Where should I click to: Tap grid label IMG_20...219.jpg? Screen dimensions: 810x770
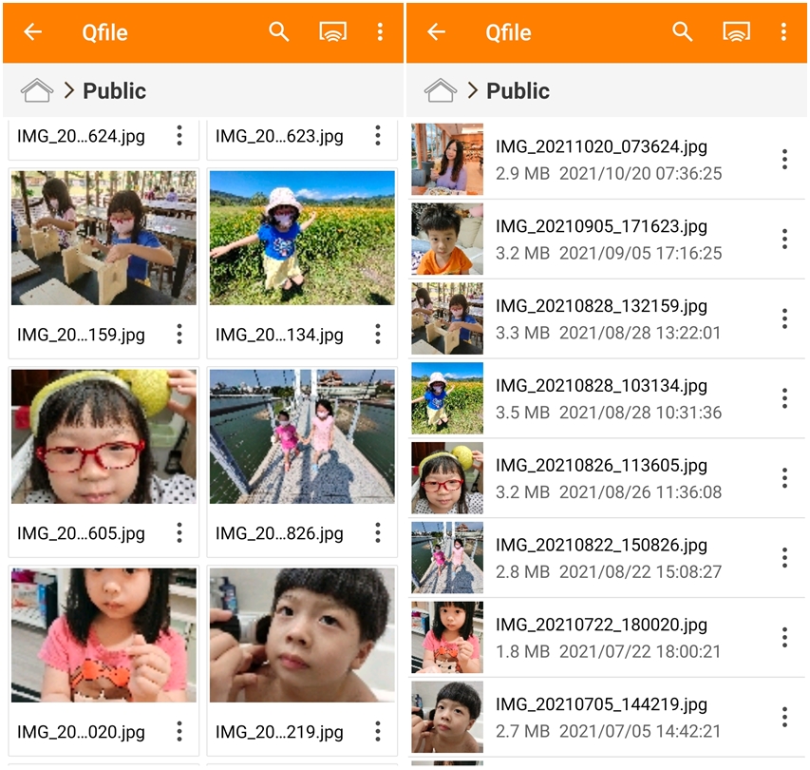click(279, 732)
